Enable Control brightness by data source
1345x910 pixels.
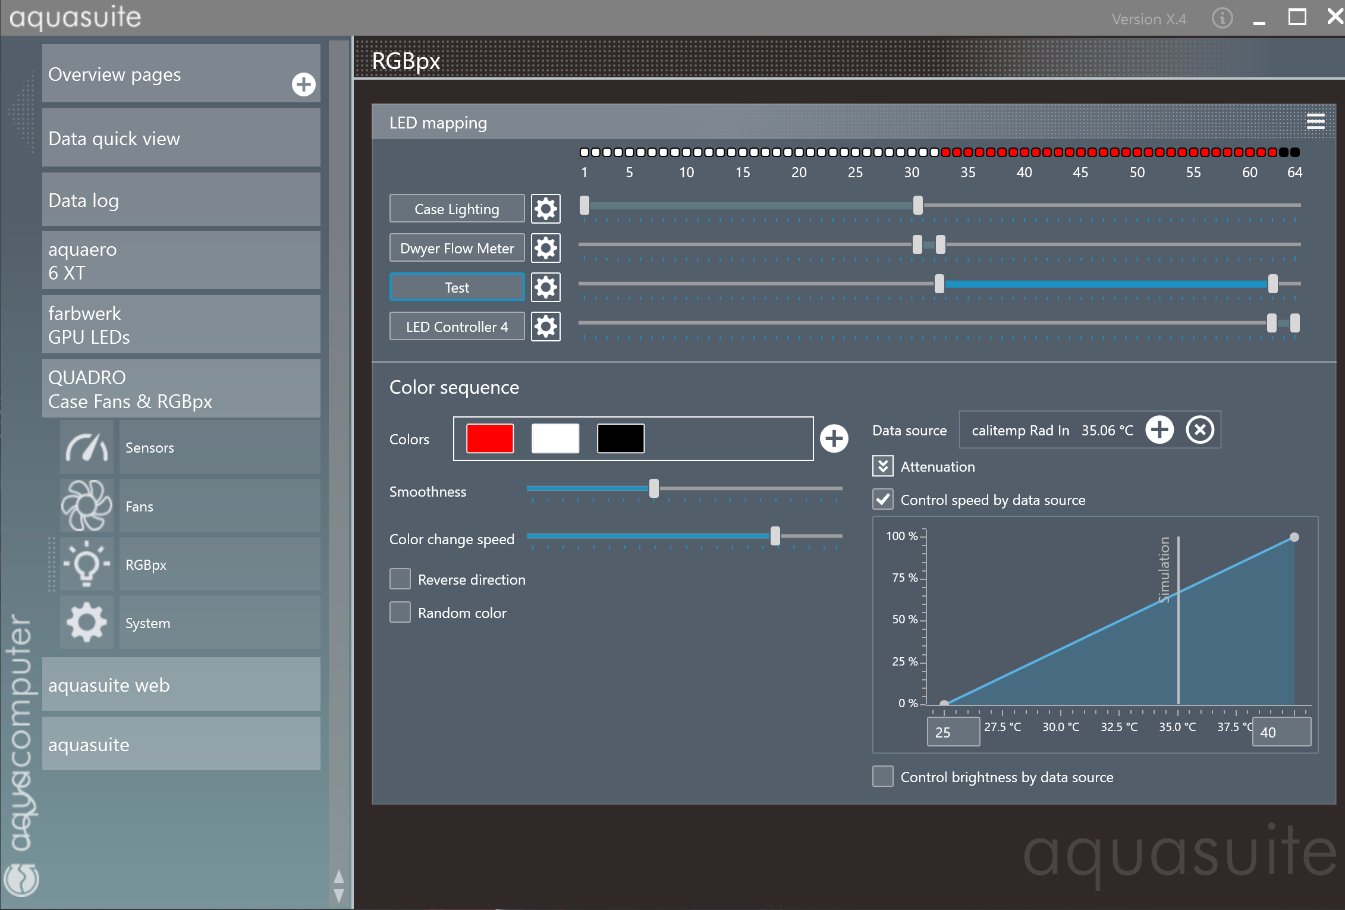pyautogui.click(x=883, y=777)
